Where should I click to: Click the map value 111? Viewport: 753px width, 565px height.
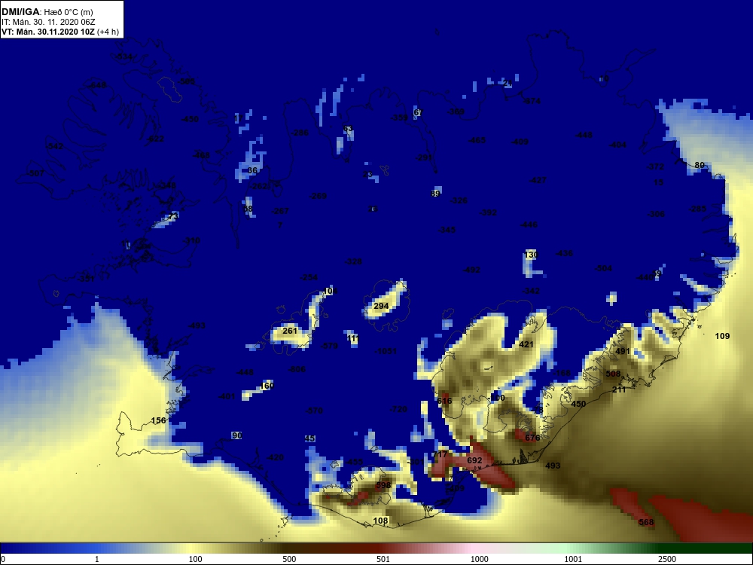click(x=353, y=339)
